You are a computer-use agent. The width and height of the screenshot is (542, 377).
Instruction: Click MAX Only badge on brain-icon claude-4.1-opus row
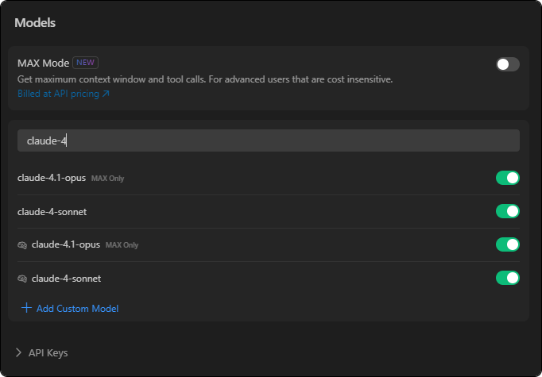pos(122,245)
